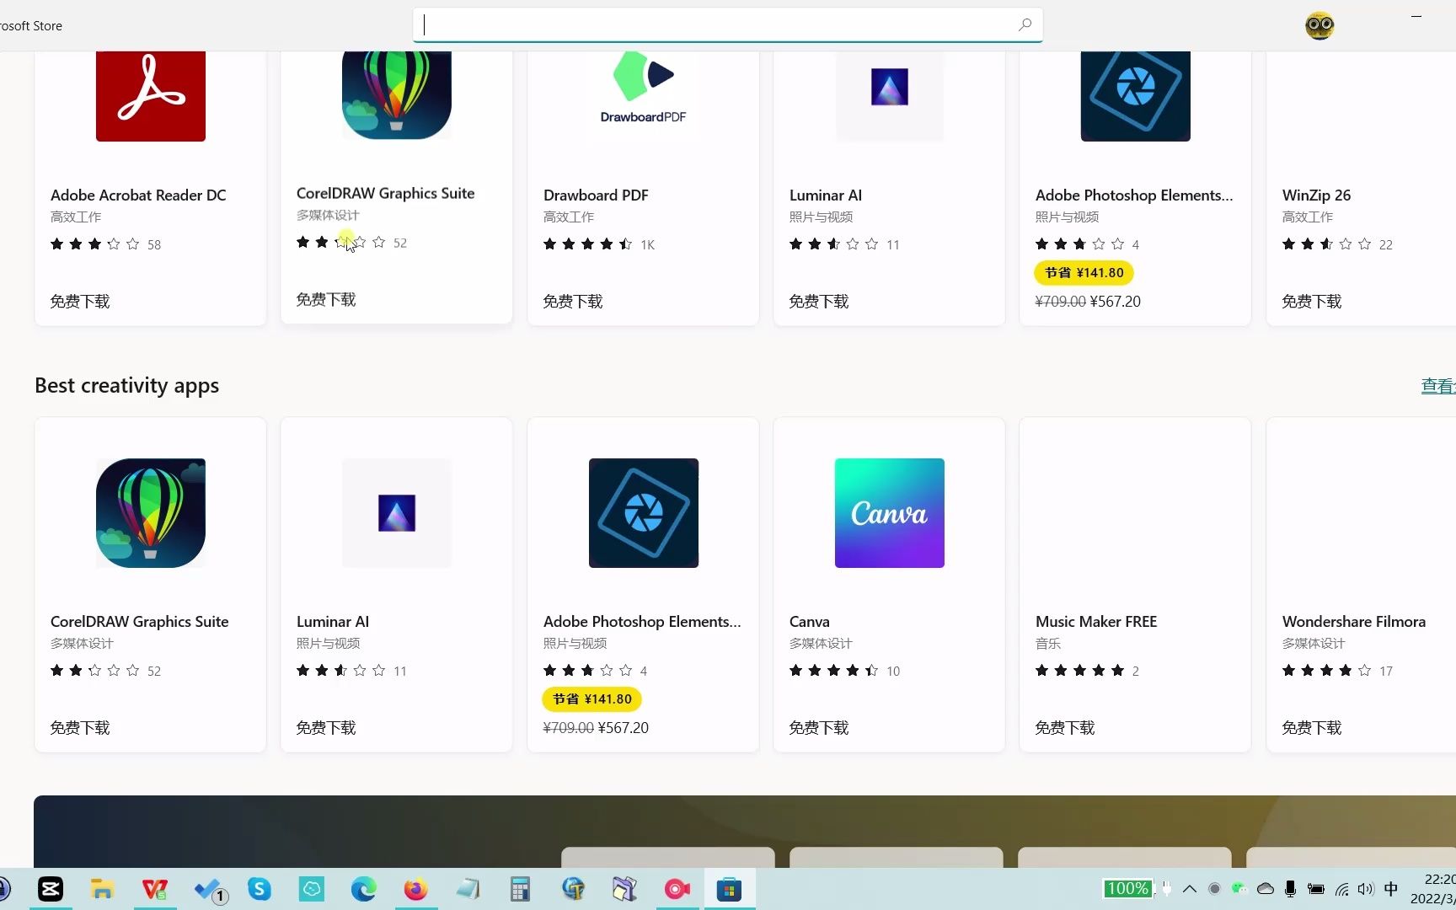Click free download on Wondershare Filmora card
The height and width of the screenshot is (910, 1456).
pos(1312,728)
